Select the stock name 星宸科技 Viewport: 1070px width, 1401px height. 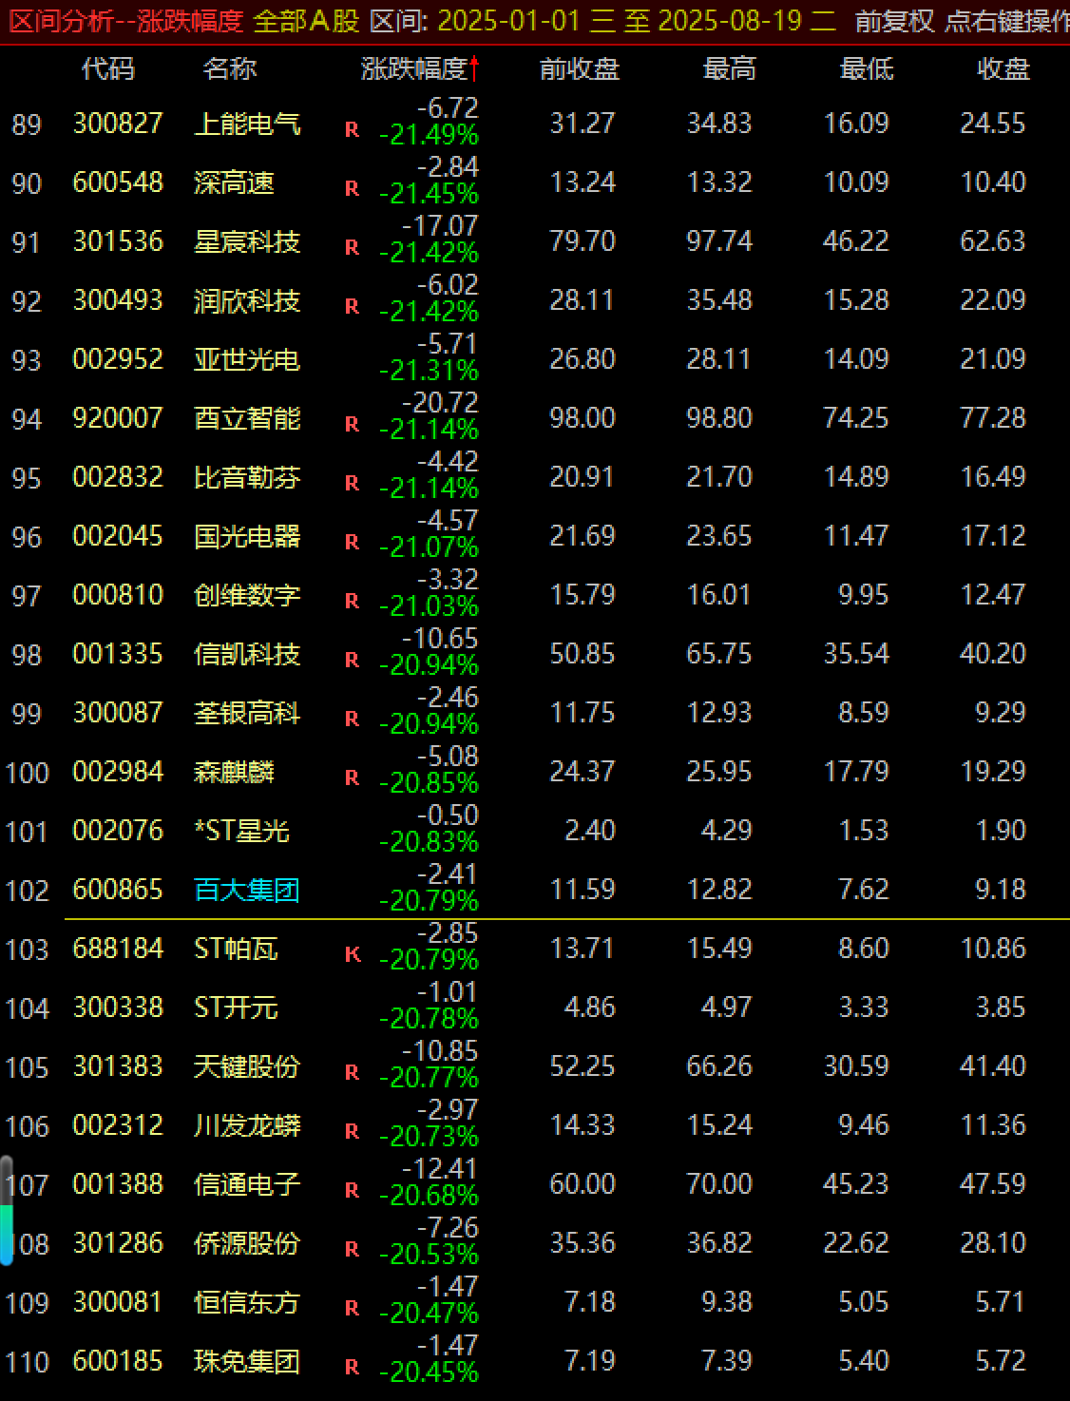247,241
